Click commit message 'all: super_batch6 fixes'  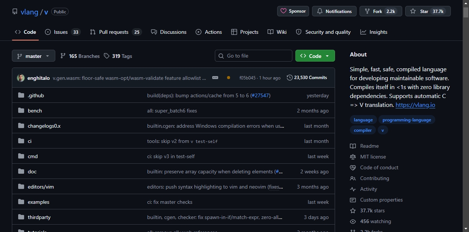[172, 111]
